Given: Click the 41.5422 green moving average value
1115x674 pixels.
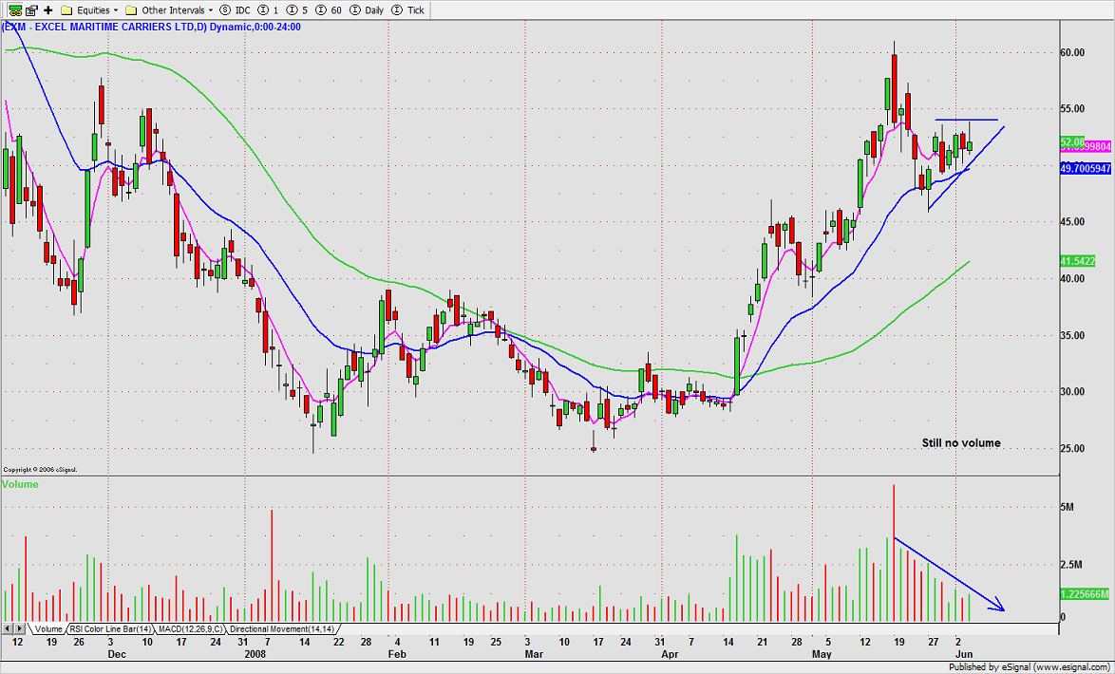Looking at the screenshot, I should coord(1077,261).
